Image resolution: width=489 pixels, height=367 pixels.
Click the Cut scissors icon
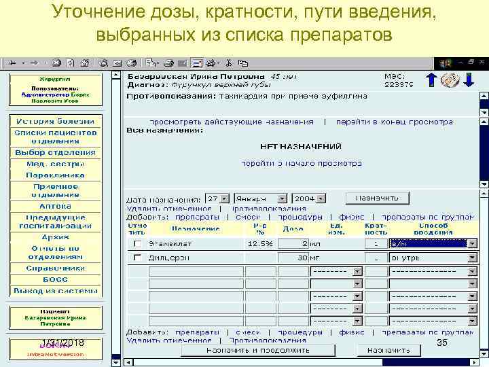[x=229, y=63]
